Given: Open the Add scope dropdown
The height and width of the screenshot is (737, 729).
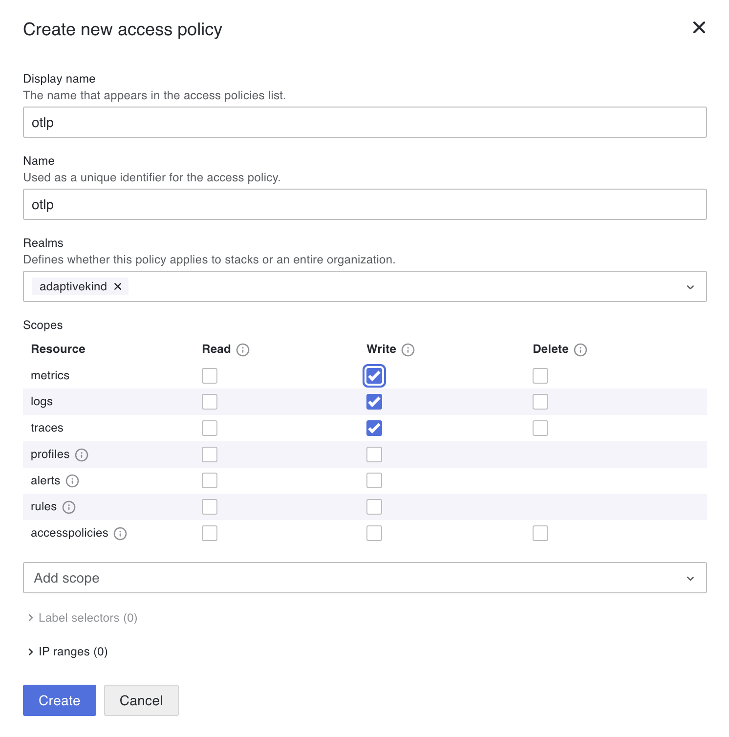Looking at the screenshot, I should click(x=365, y=578).
